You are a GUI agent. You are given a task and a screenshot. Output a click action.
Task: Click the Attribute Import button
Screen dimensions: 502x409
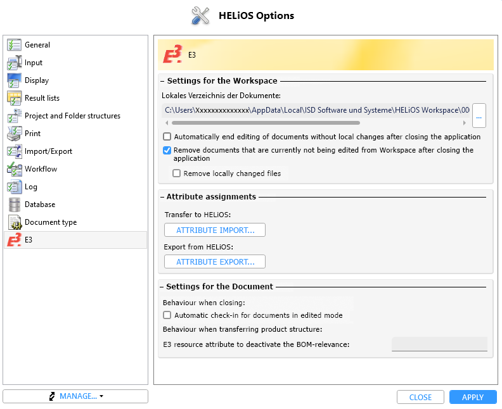pyautogui.click(x=215, y=230)
